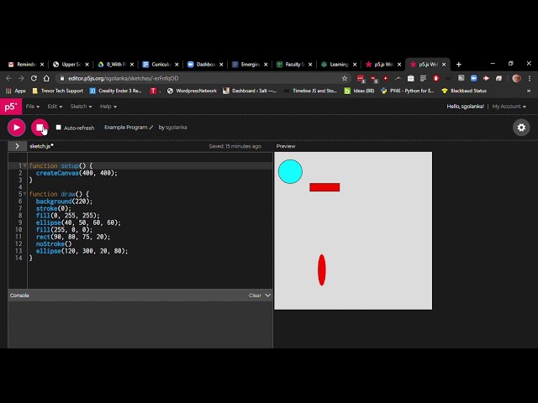The image size is (538, 403).
Task: Collapse the console with chevron
Action: pyautogui.click(x=267, y=296)
